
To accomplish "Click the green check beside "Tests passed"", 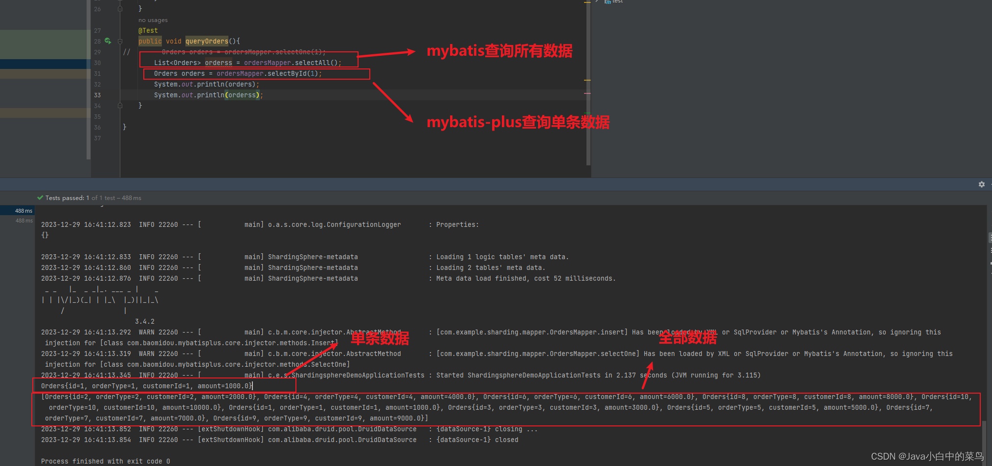I will pyautogui.click(x=40, y=198).
